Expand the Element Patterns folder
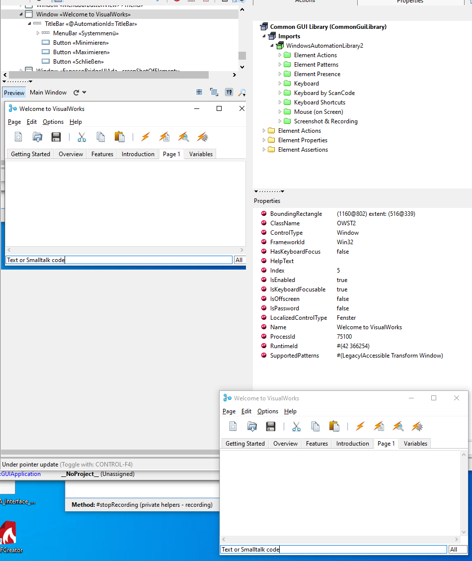 [x=280, y=65]
